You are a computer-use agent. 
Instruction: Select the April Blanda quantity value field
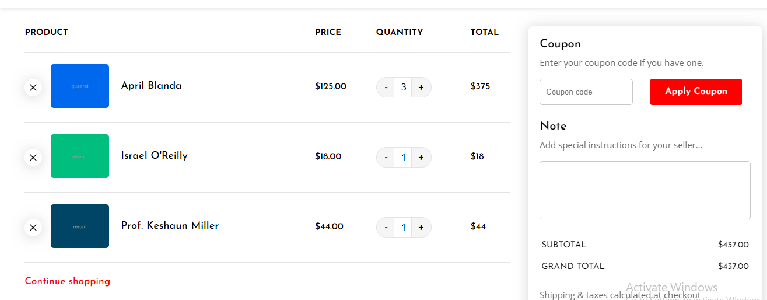coord(403,88)
